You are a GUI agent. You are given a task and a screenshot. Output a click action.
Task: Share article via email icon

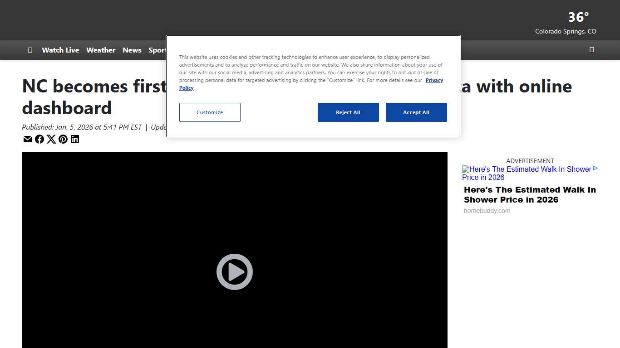click(28, 139)
